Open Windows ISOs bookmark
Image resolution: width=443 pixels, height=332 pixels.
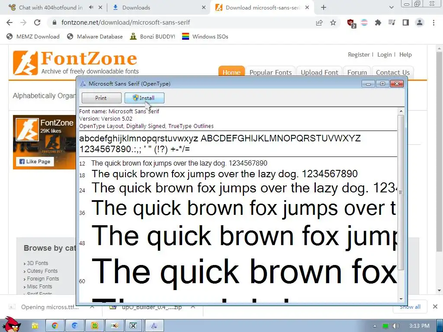tap(205, 36)
